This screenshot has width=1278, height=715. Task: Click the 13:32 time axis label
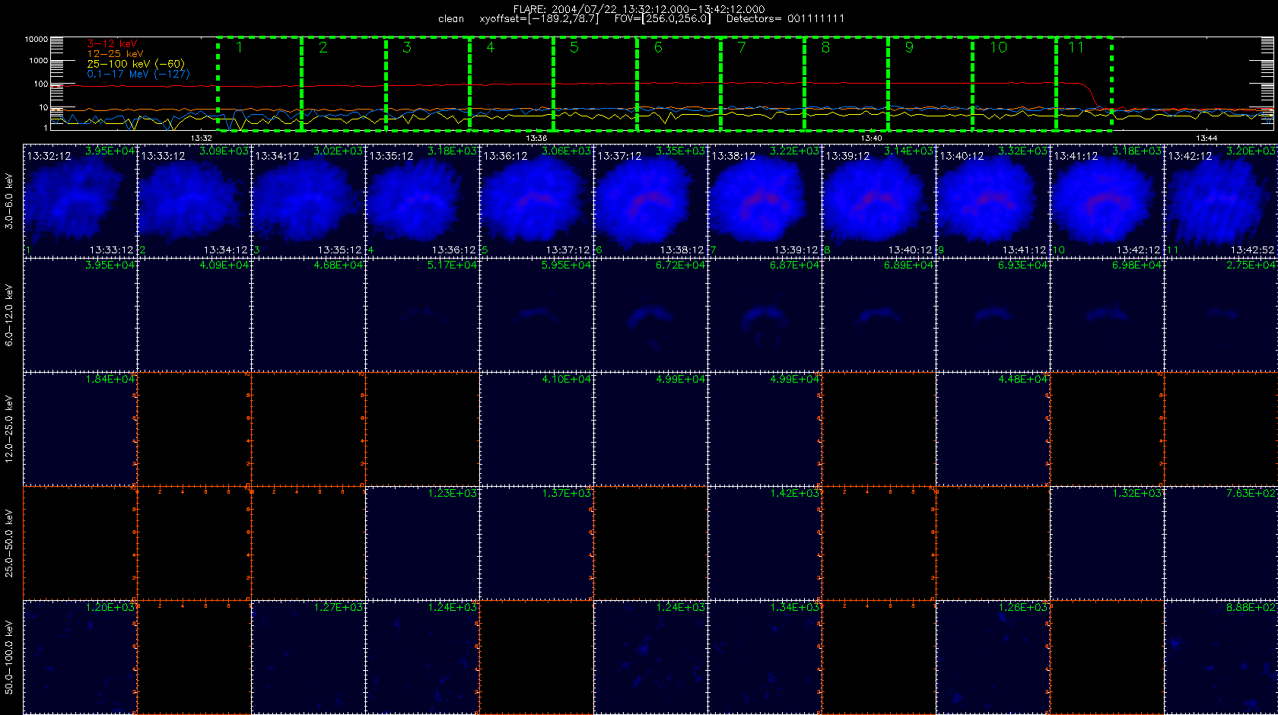201,138
